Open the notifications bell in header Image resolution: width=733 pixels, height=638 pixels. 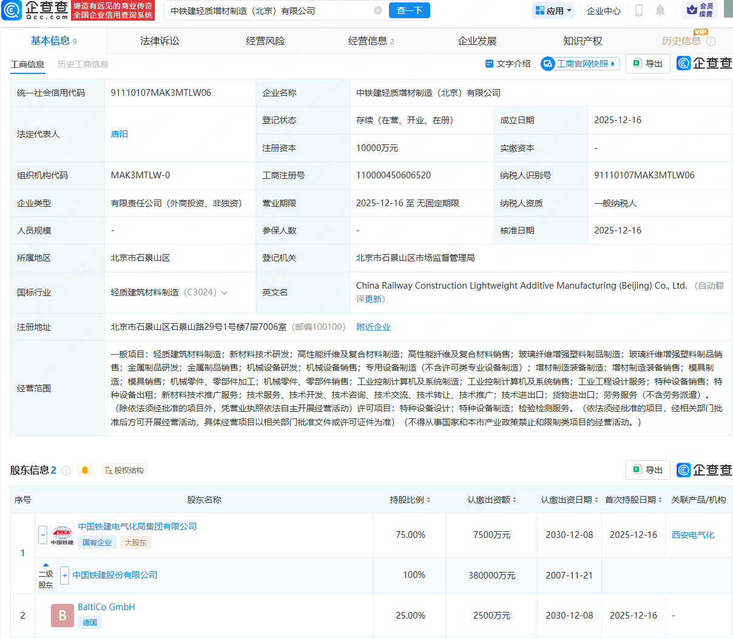coord(660,10)
